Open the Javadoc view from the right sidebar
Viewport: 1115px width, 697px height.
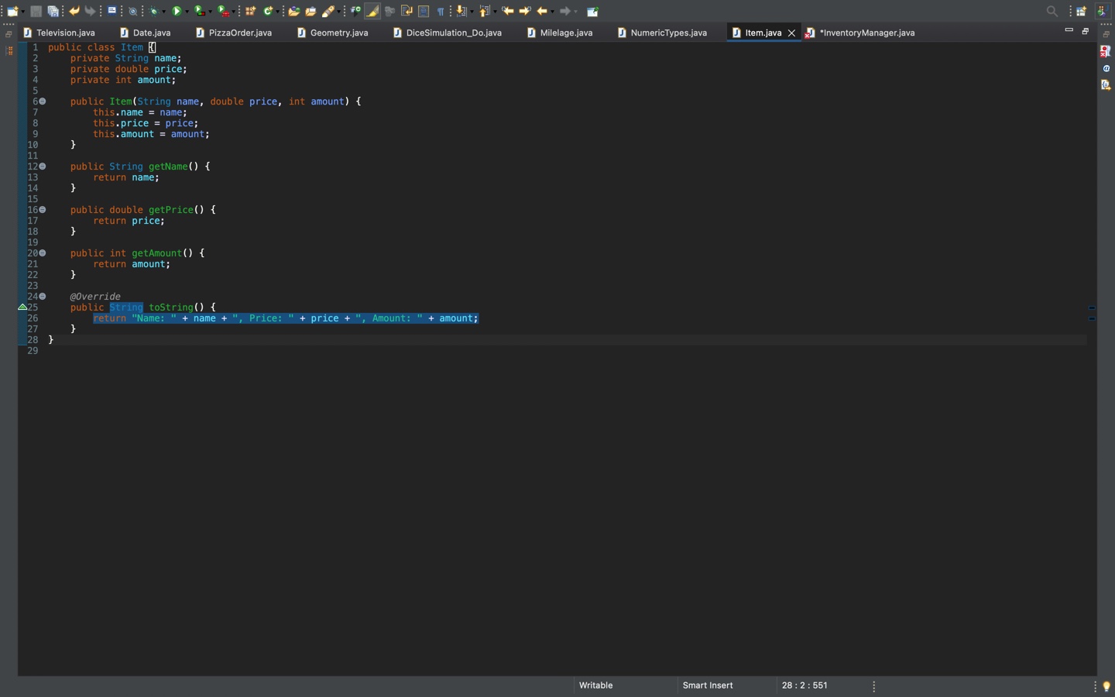1106,69
